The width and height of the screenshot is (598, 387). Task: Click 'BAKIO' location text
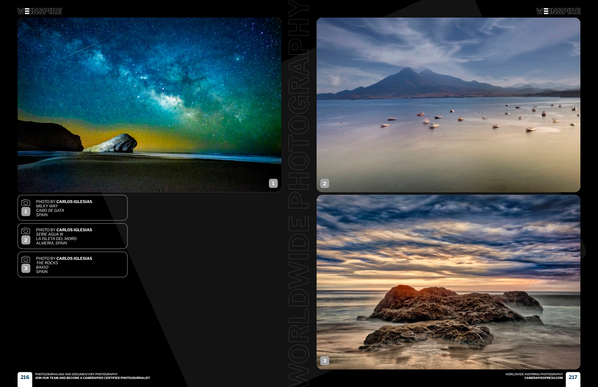pyautogui.click(x=42, y=267)
